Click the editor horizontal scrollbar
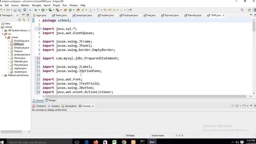The image size is (256, 144). point(146,96)
